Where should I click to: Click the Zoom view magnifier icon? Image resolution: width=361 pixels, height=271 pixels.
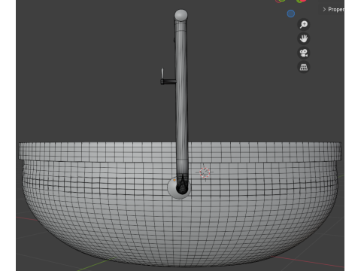[304, 24]
